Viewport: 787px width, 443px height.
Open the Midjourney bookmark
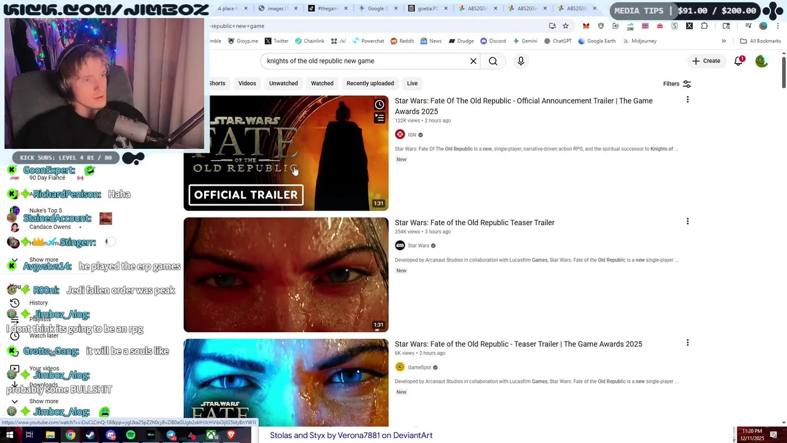click(639, 41)
